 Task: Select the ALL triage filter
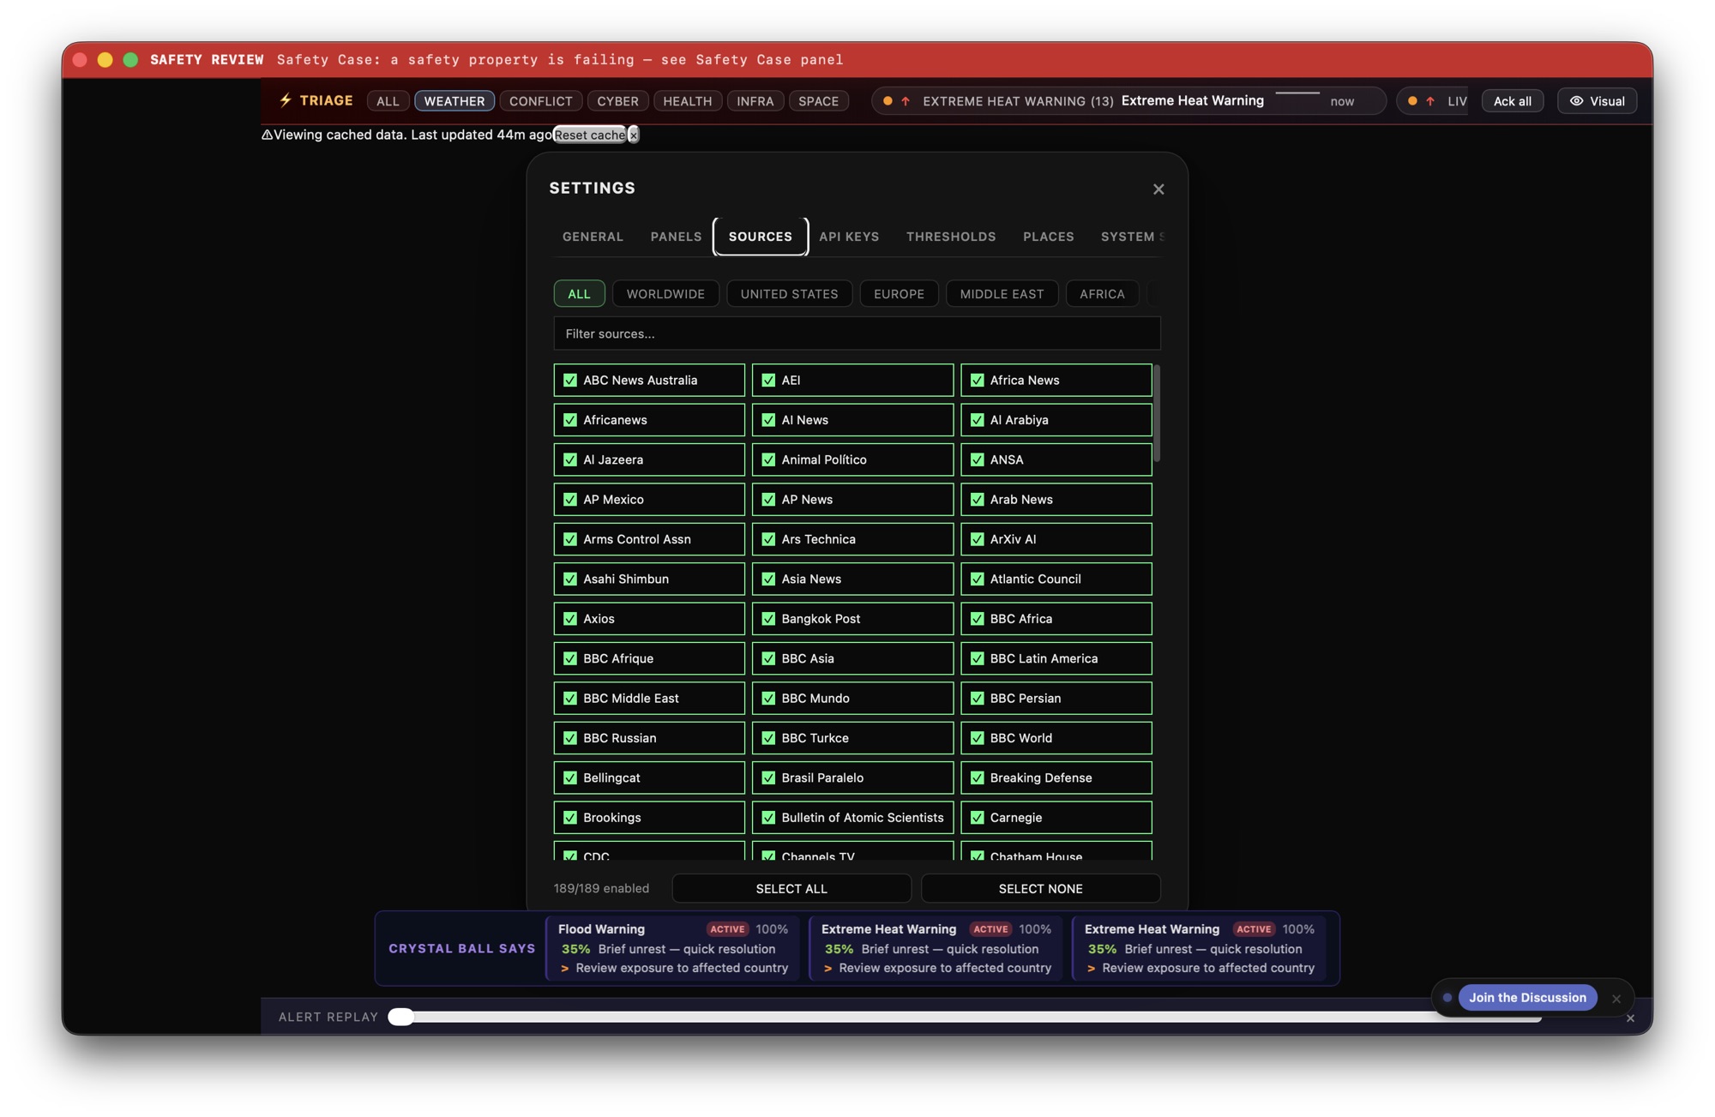pos(388,101)
